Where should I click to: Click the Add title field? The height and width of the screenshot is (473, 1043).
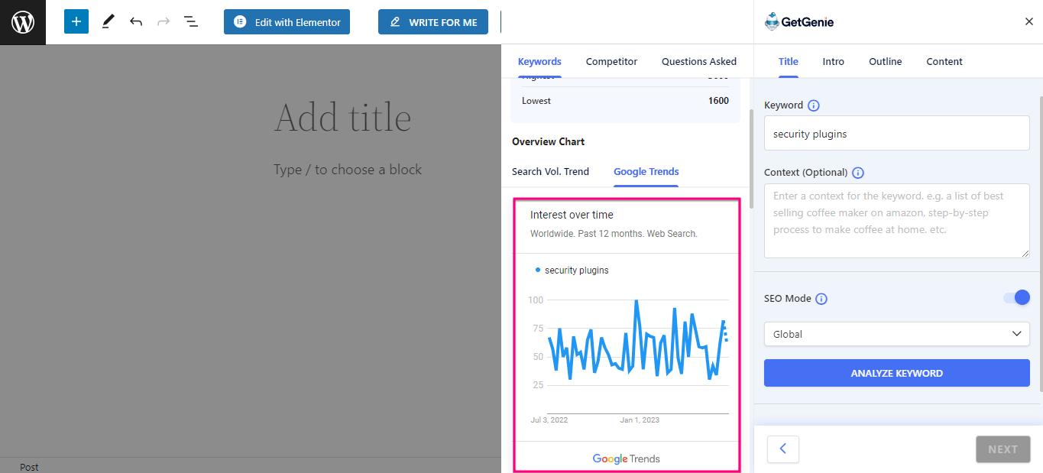click(343, 118)
